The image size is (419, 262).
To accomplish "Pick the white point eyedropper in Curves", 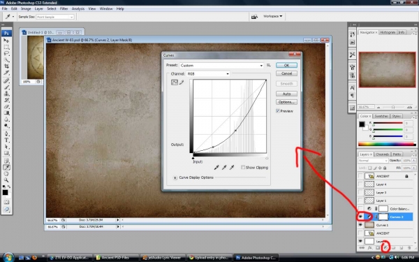I will (232, 168).
